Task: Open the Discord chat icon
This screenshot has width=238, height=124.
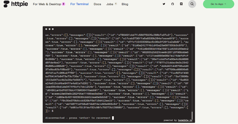Action: point(181,4)
